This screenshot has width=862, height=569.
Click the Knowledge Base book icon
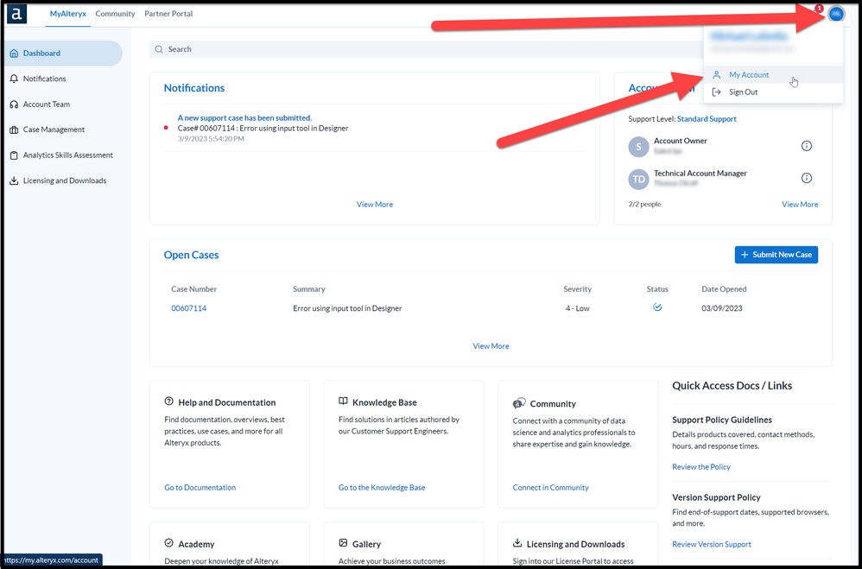tap(343, 401)
